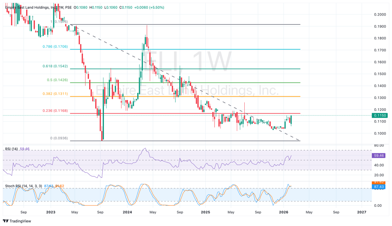
Task: Select the 0.786 (0.1706) Fibonacci label
Action: tap(55, 47)
